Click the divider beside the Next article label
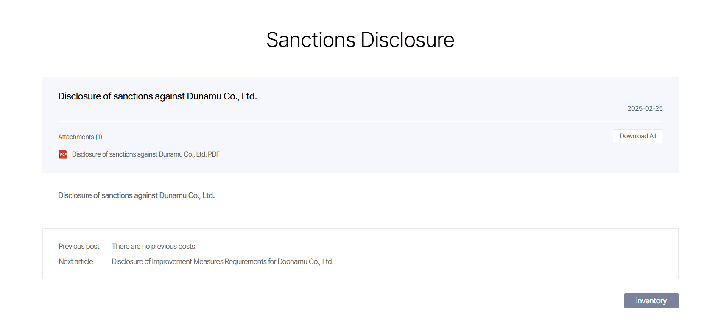This screenshot has height=330, width=721. point(101,262)
